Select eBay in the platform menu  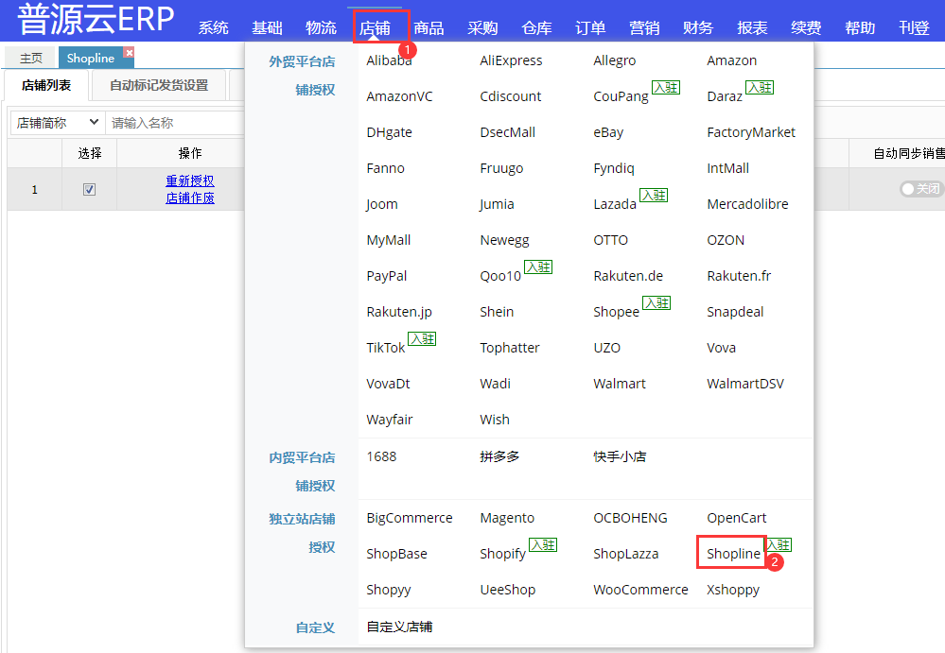coord(608,132)
